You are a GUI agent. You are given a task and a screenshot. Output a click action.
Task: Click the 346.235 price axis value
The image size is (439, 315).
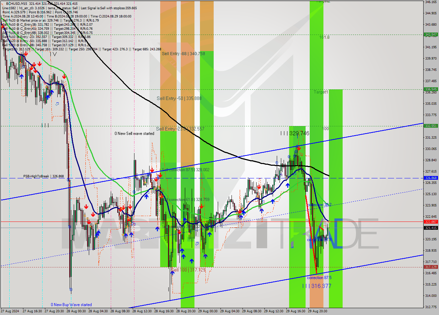pyautogui.click(x=431, y=2)
